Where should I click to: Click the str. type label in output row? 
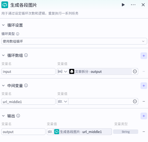pyautogui.click(x=50, y=132)
